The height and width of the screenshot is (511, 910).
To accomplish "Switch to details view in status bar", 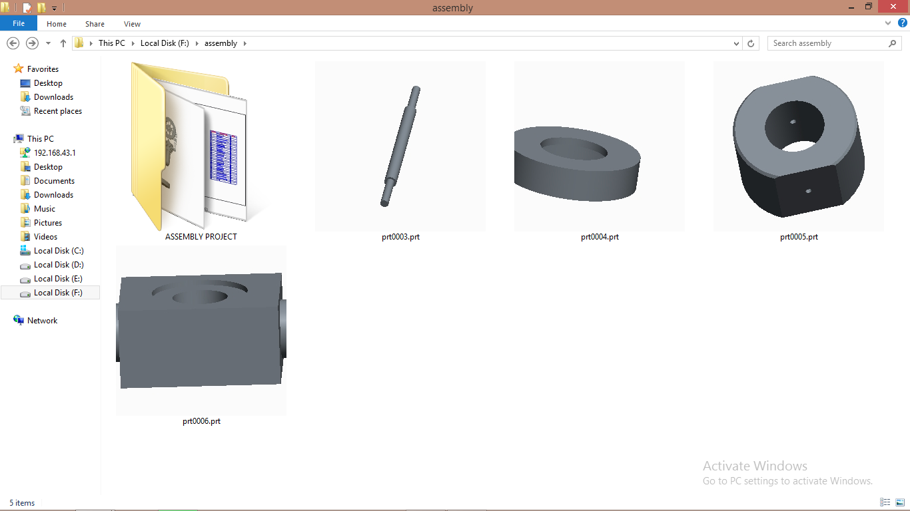I will pyautogui.click(x=885, y=502).
